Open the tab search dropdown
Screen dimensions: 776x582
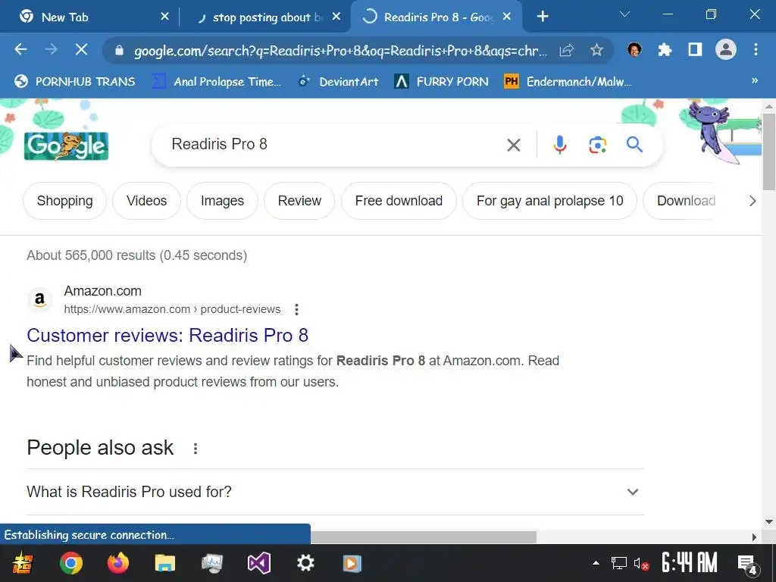625,14
